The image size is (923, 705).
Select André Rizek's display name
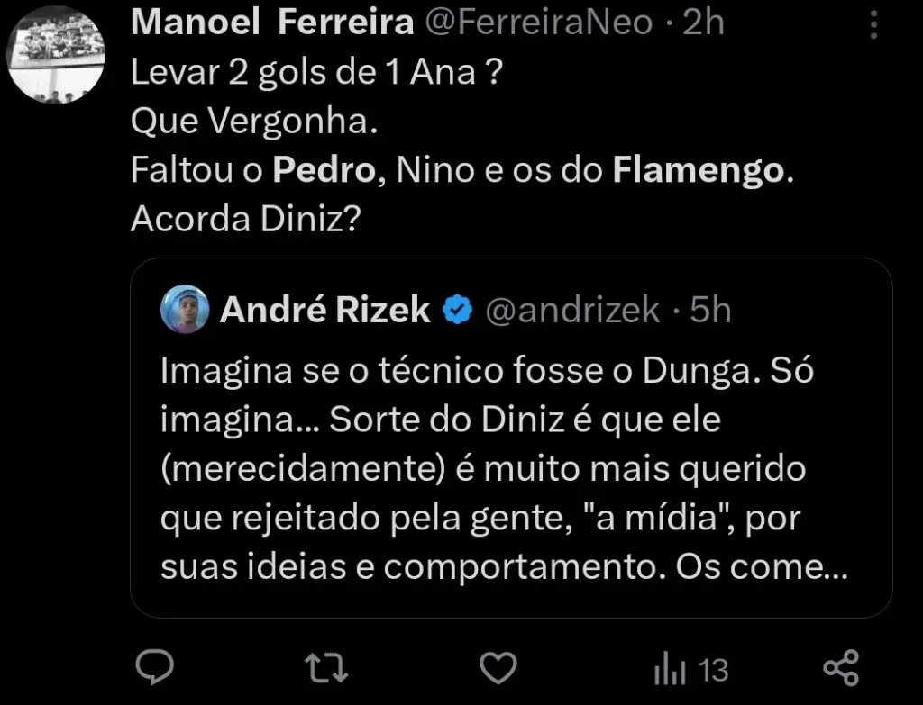click(324, 310)
